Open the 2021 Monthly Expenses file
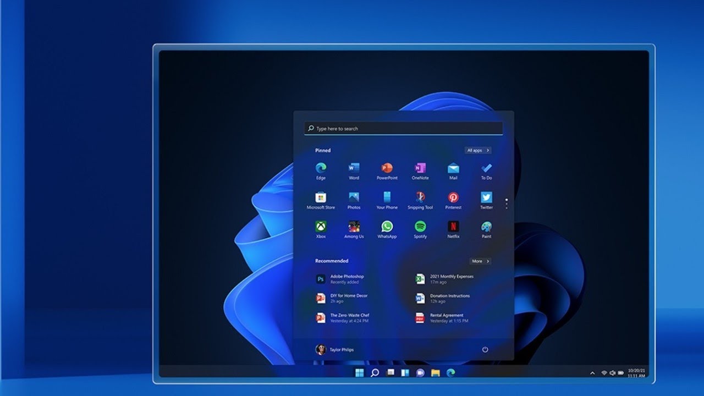This screenshot has height=396, width=704. tap(451, 279)
